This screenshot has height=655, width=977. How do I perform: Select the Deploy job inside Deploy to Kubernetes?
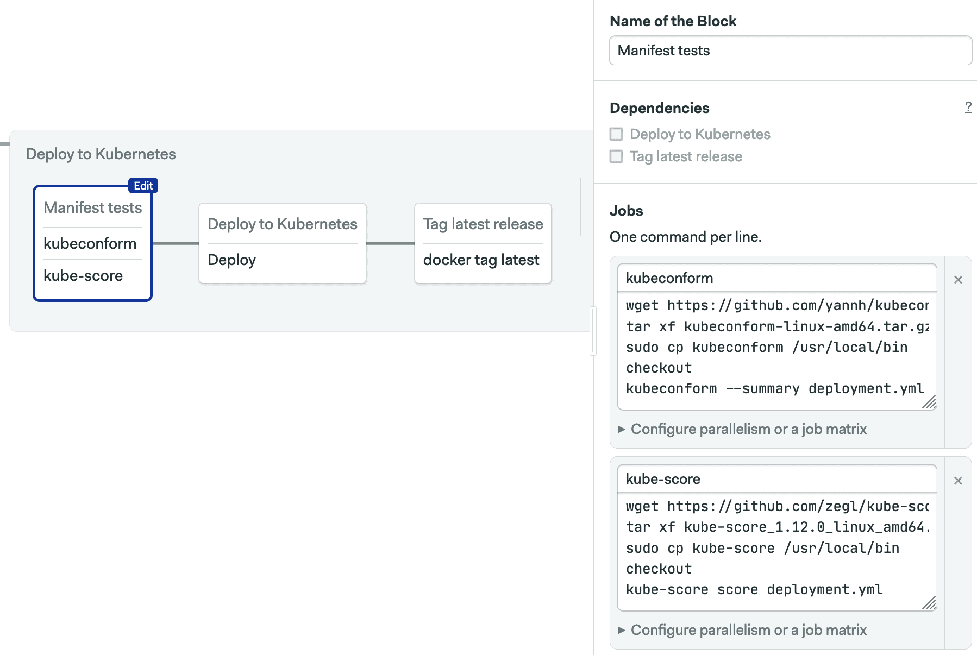click(232, 260)
